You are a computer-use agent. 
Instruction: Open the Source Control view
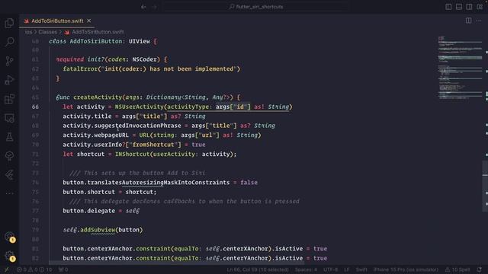point(9,61)
